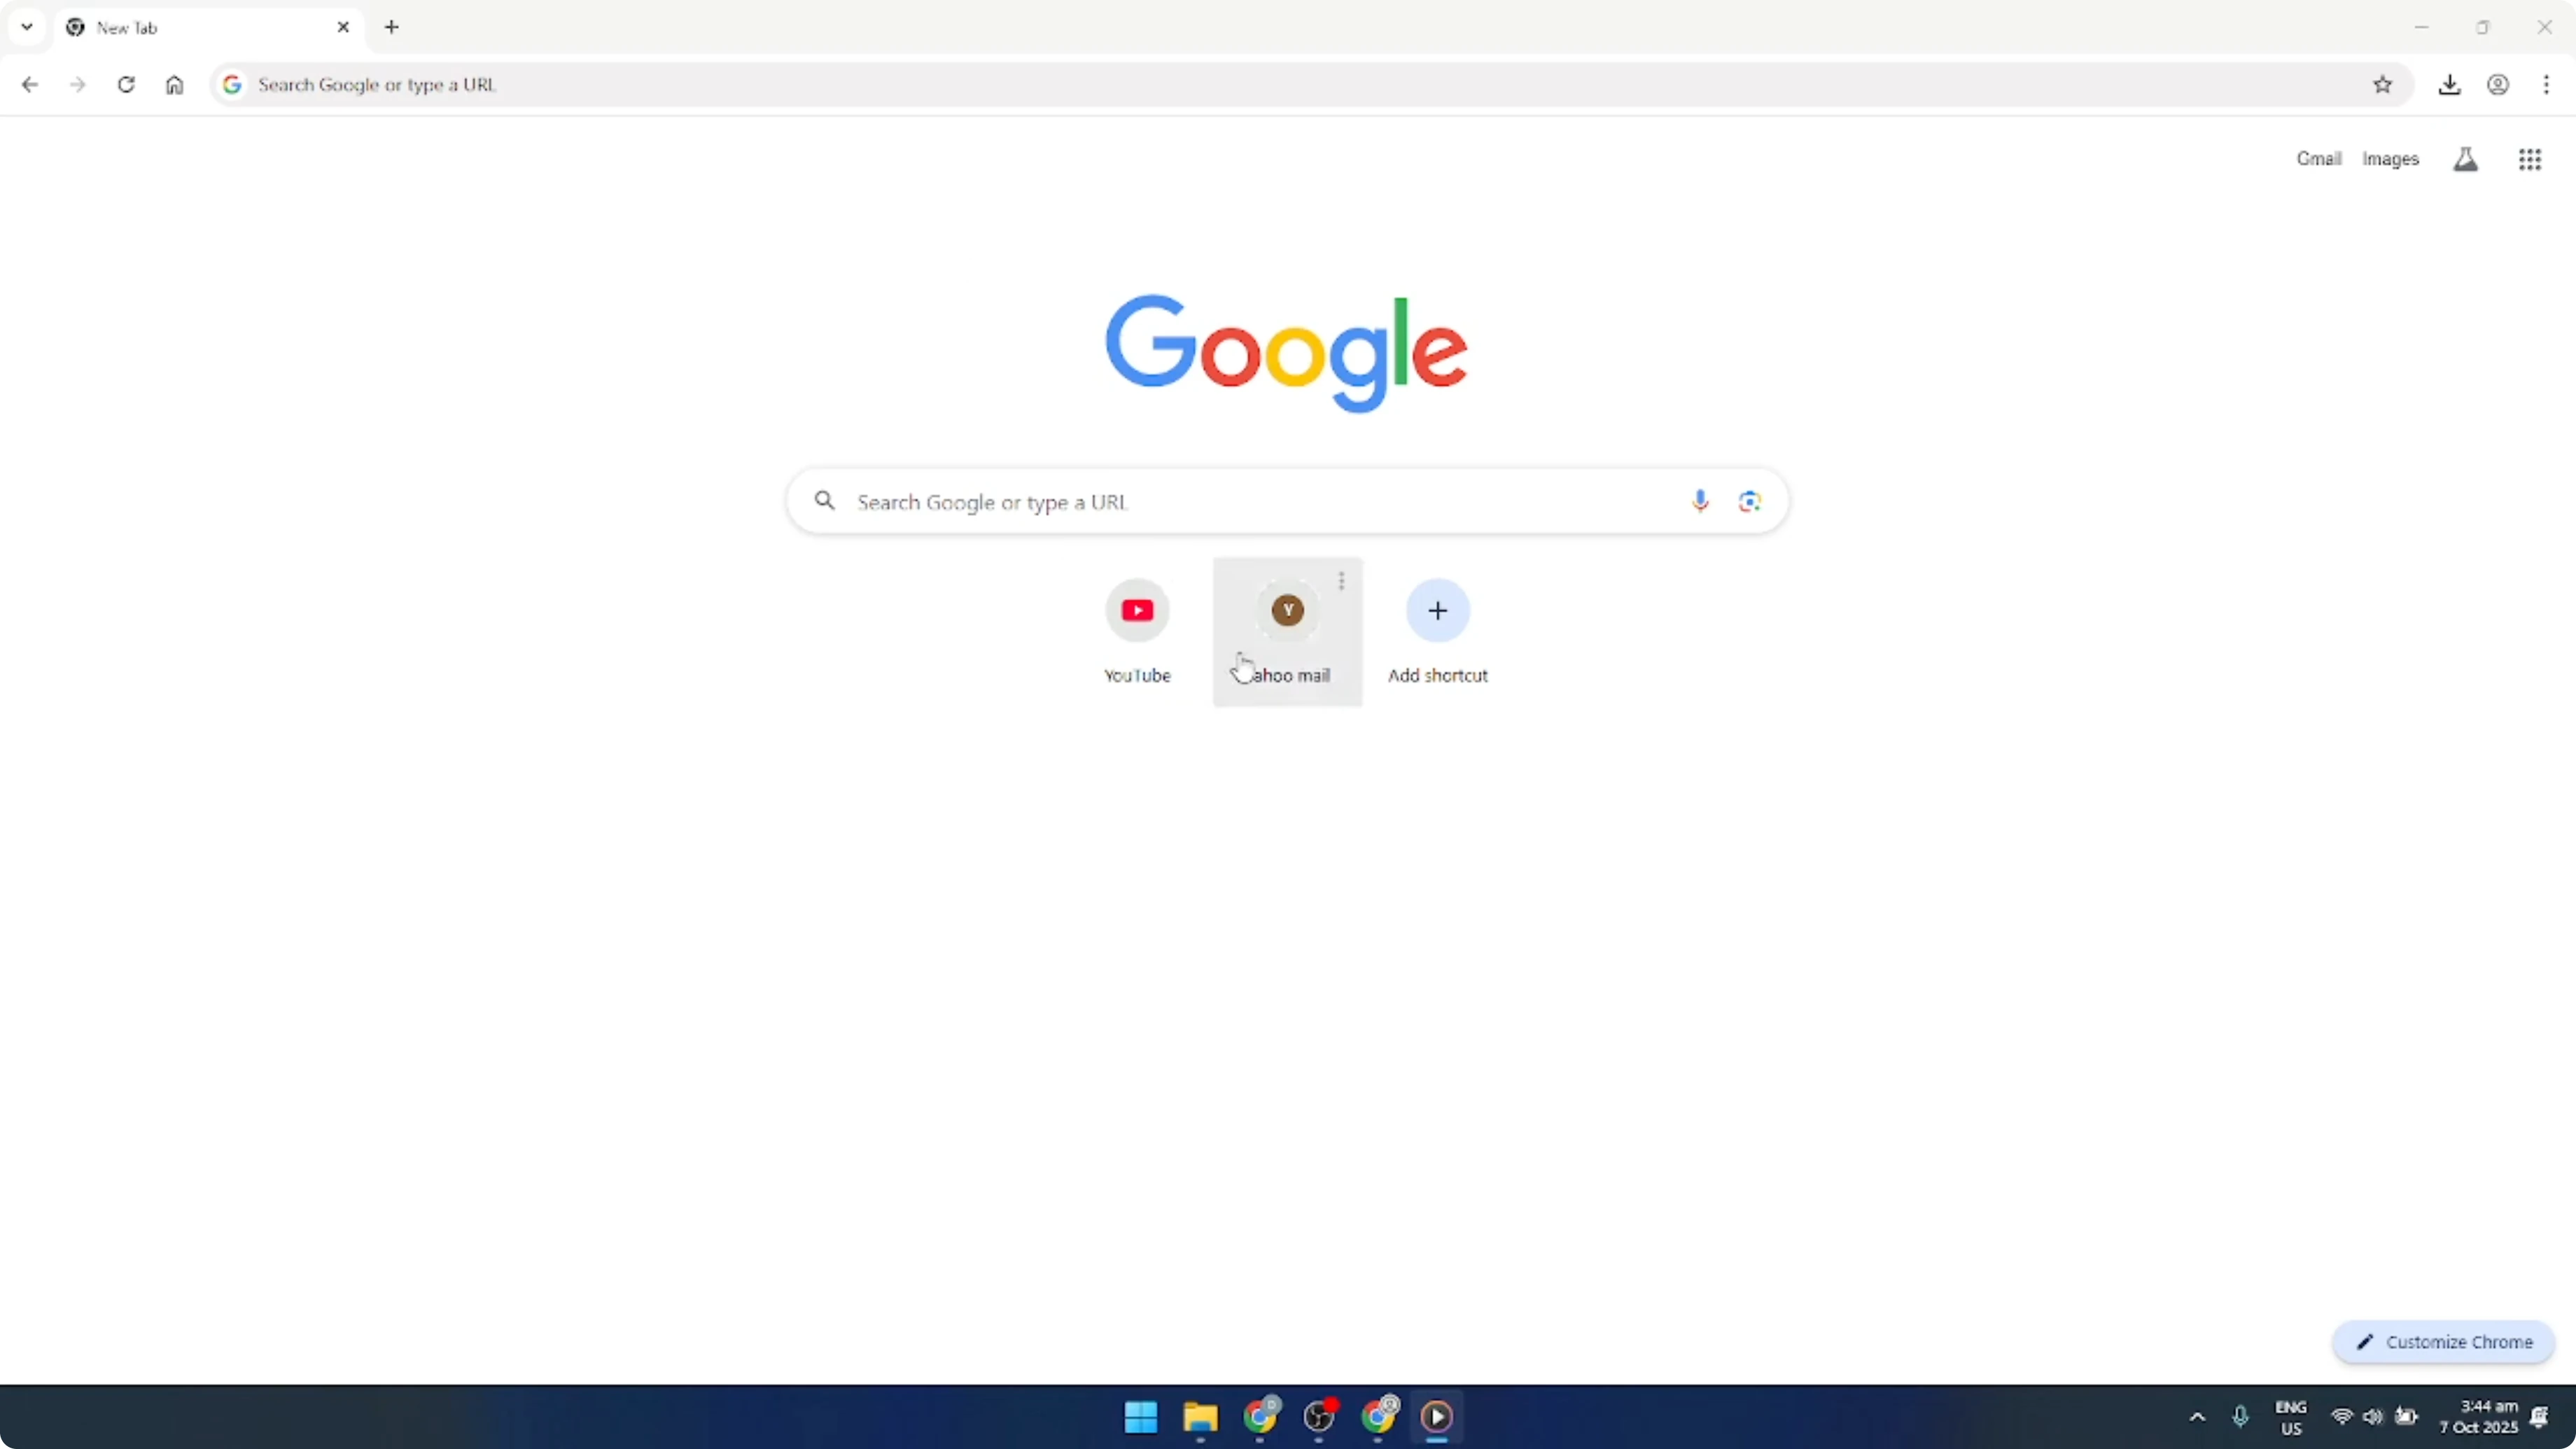The image size is (2576, 1449).
Task: Go back with the back arrow
Action: tap(30, 85)
